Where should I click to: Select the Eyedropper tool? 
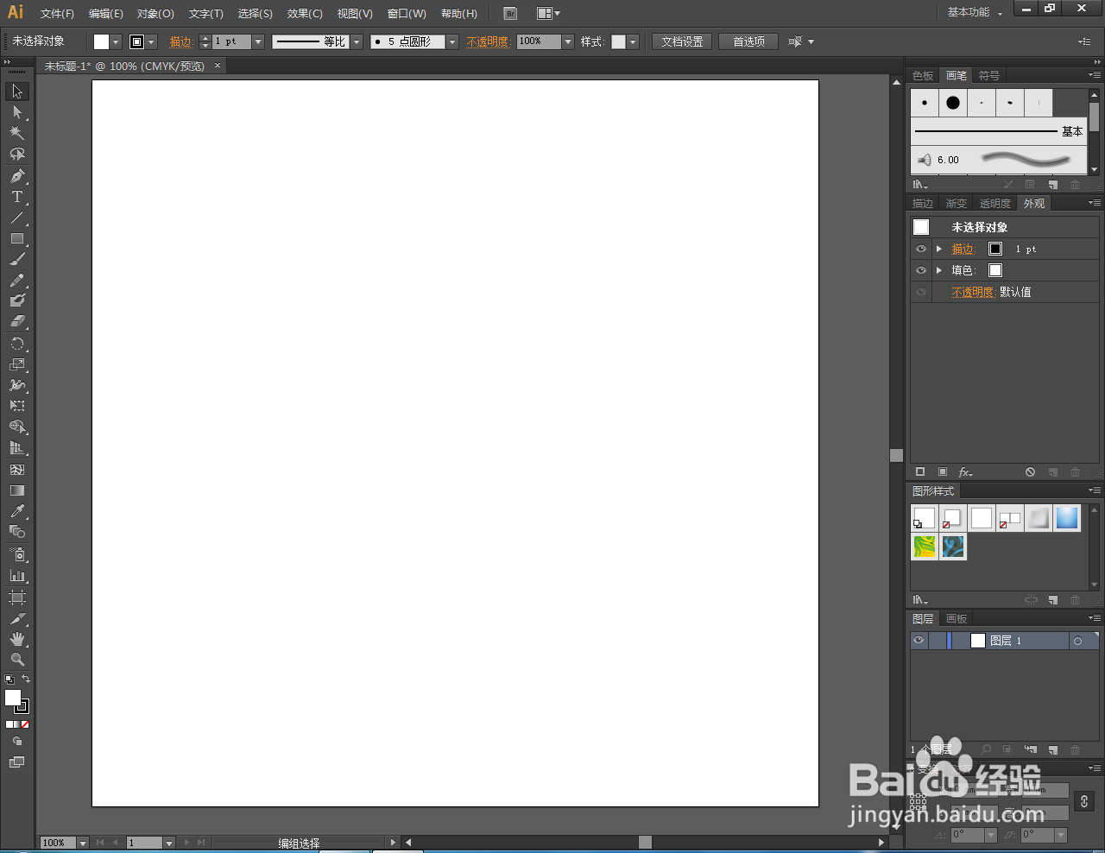[17, 511]
